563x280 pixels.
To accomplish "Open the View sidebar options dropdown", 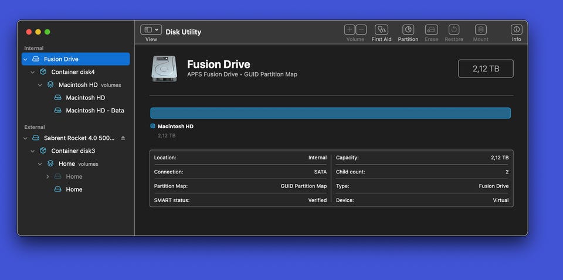I will point(151,30).
